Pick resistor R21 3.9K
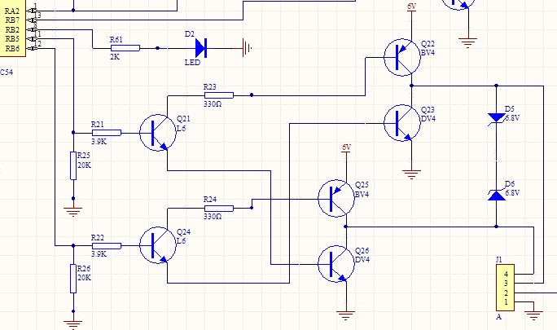Screen dimensions: 557x330 pos(107,133)
